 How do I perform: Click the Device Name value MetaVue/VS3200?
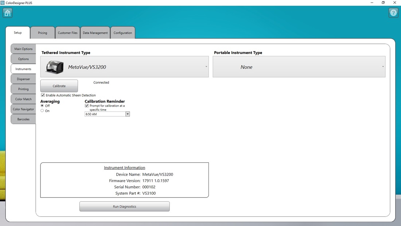[x=157, y=175]
